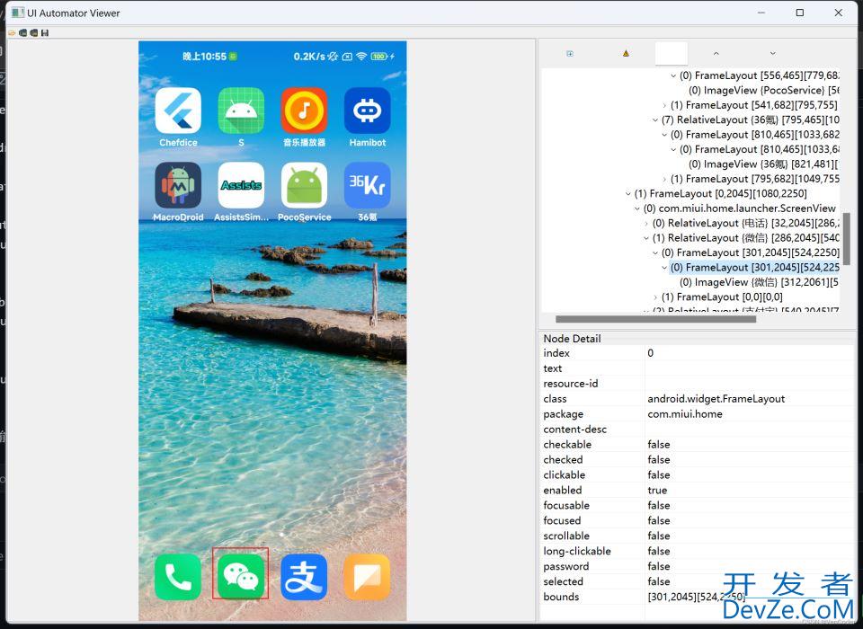The height and width of the screenshot is (629, 863).
Task: Collapse the RelativeLayout 微信 node
Action: pos(646,238)
